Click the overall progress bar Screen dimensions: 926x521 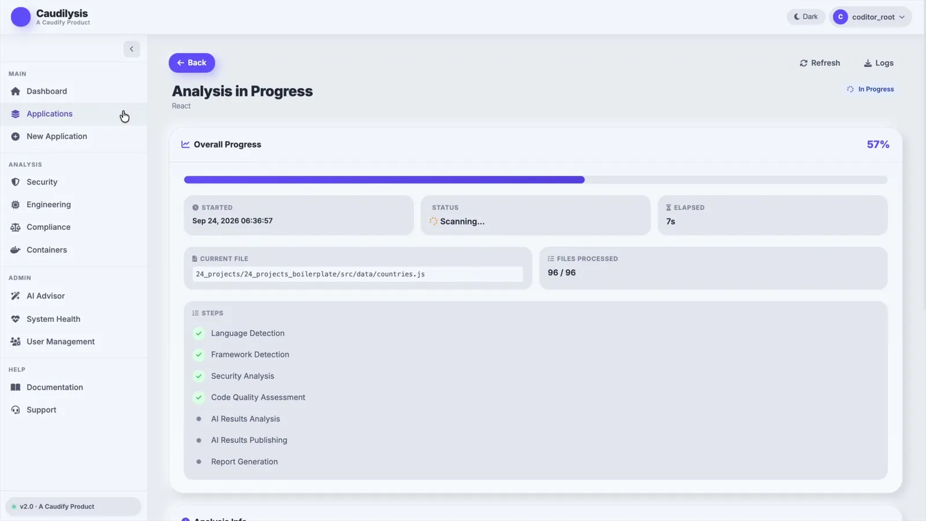click(535, 180)
